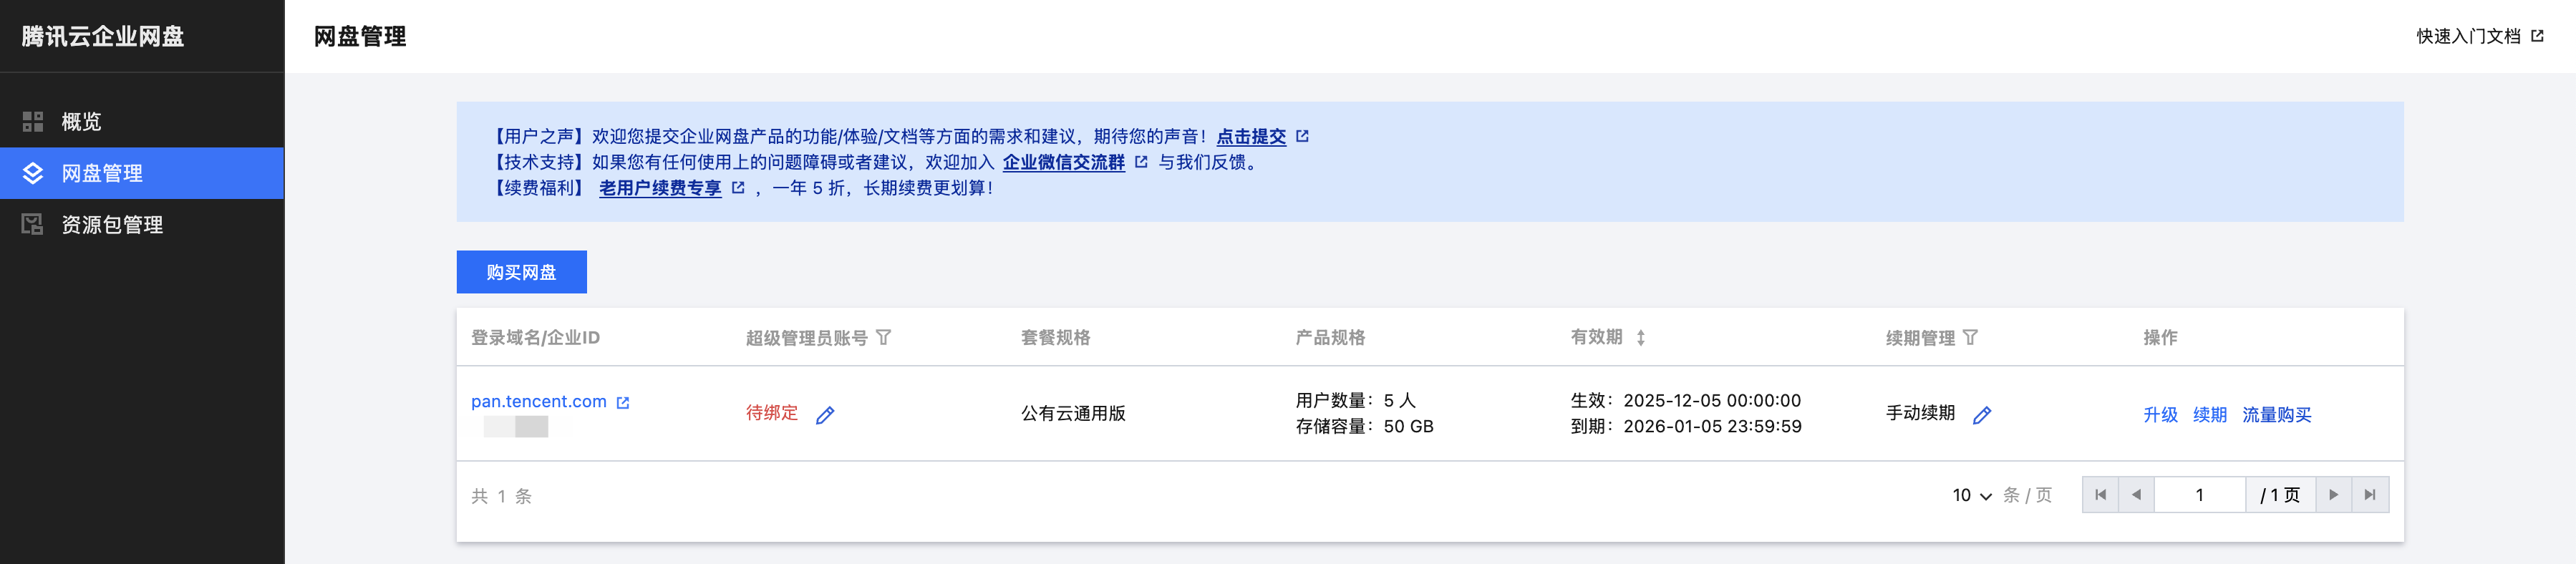This screenshot has height=564, width=2576.
Task: Click the previous page arrow
Action: 2136,495
